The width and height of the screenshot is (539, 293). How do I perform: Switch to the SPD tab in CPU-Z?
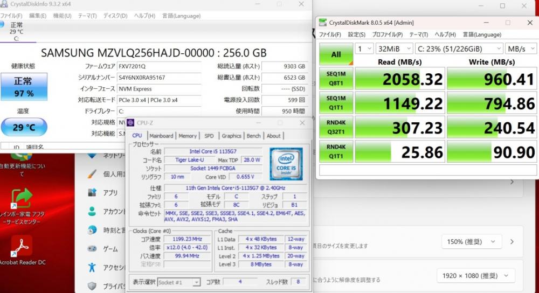[x=209, y=136]
